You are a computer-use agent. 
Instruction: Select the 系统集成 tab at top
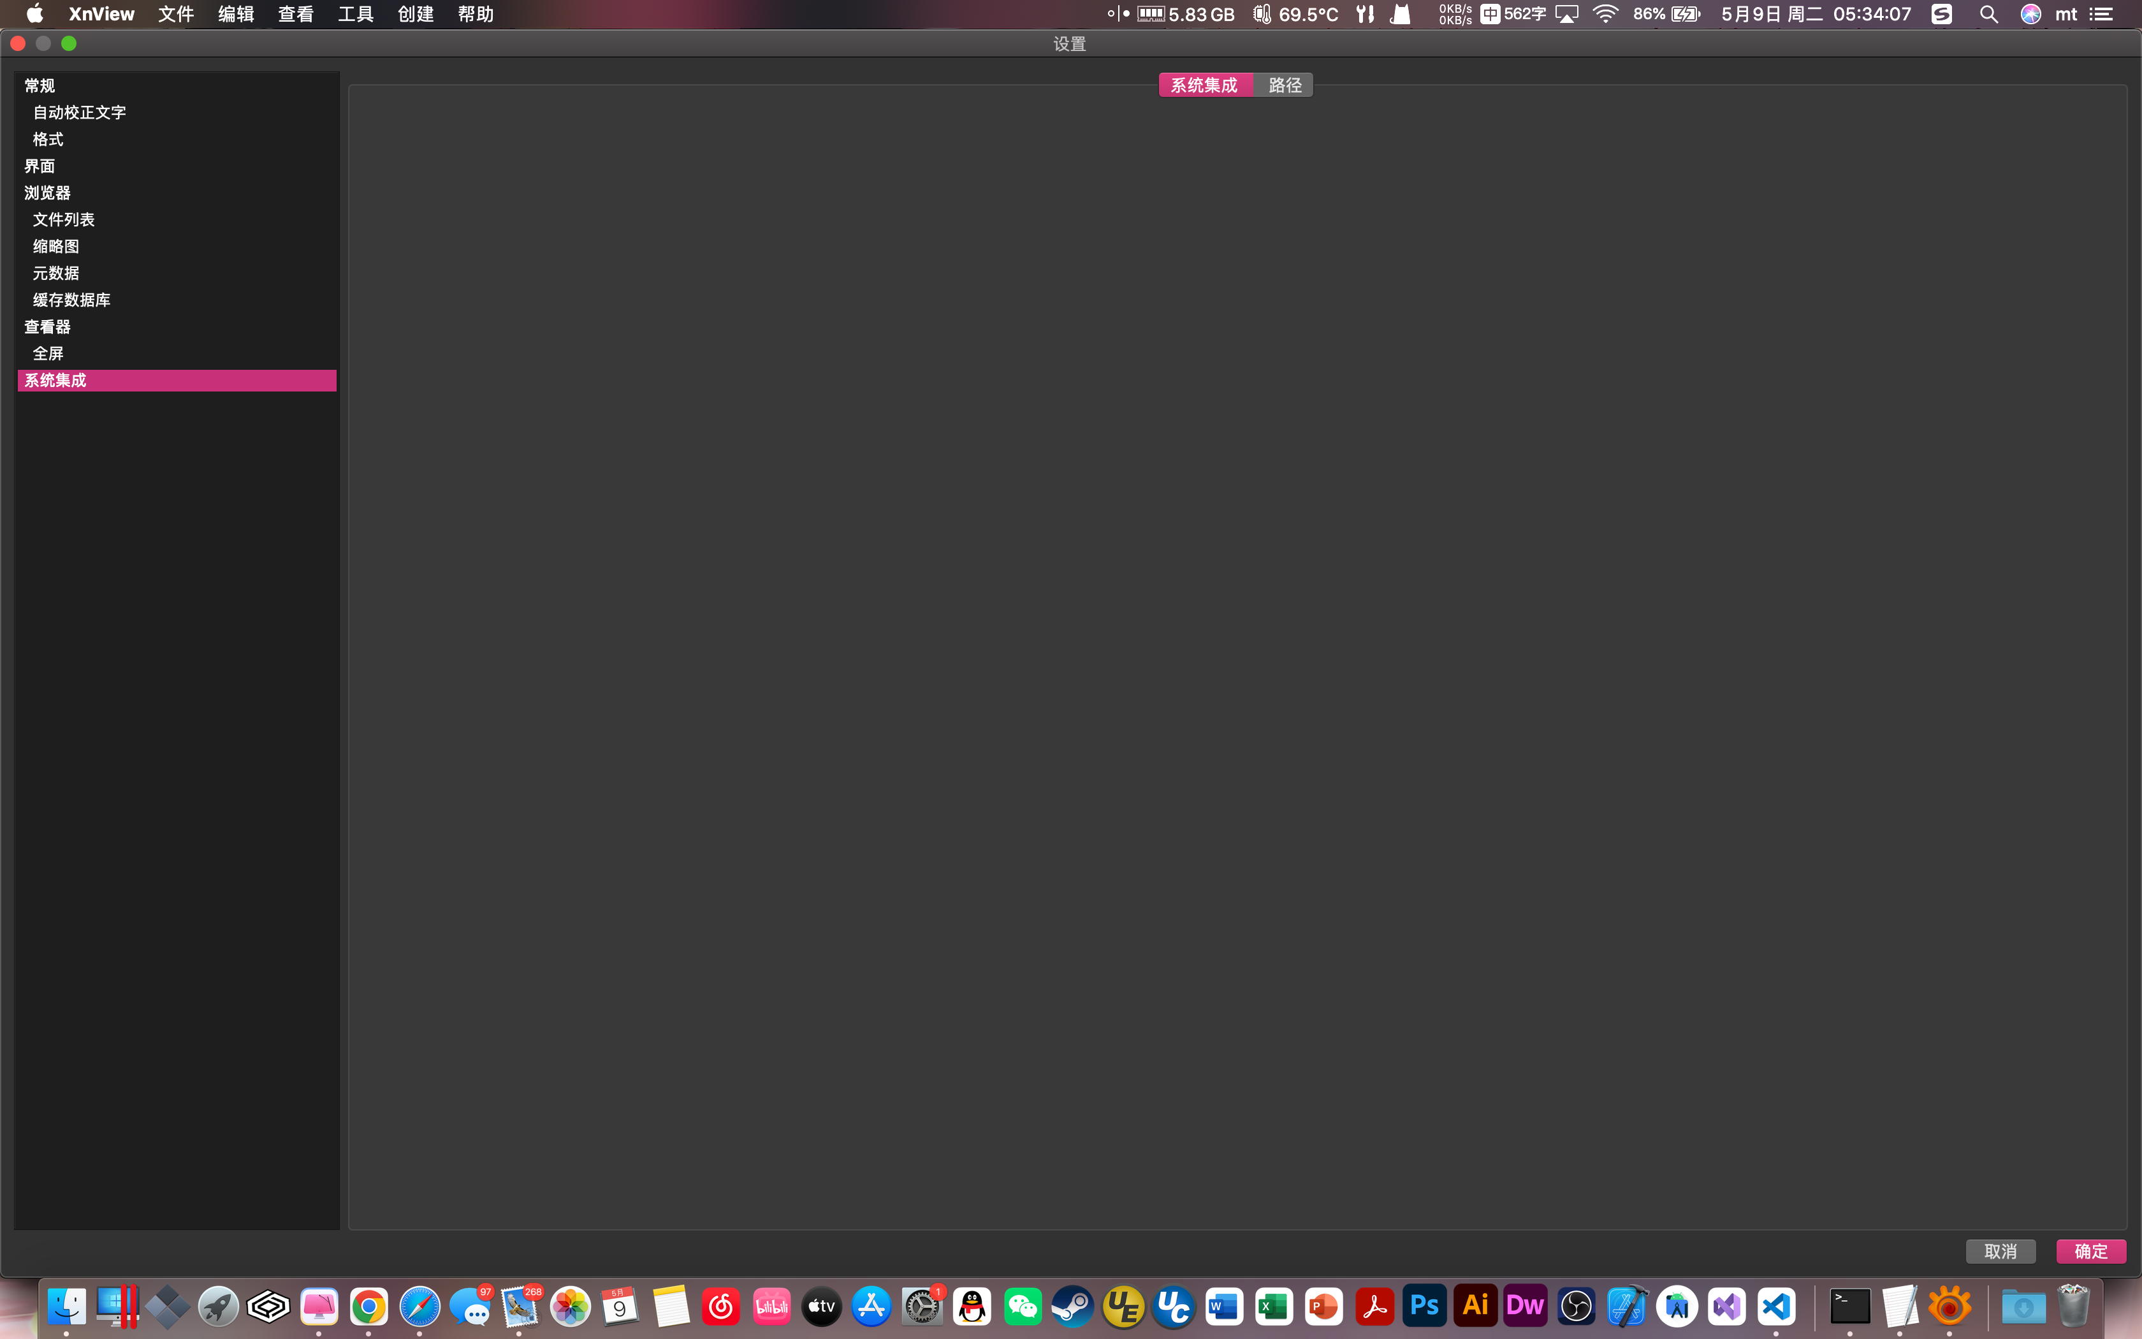pos(1204,85)
